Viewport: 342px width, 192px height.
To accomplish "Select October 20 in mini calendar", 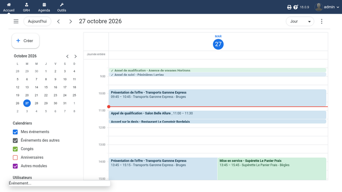I will (27, 95).
